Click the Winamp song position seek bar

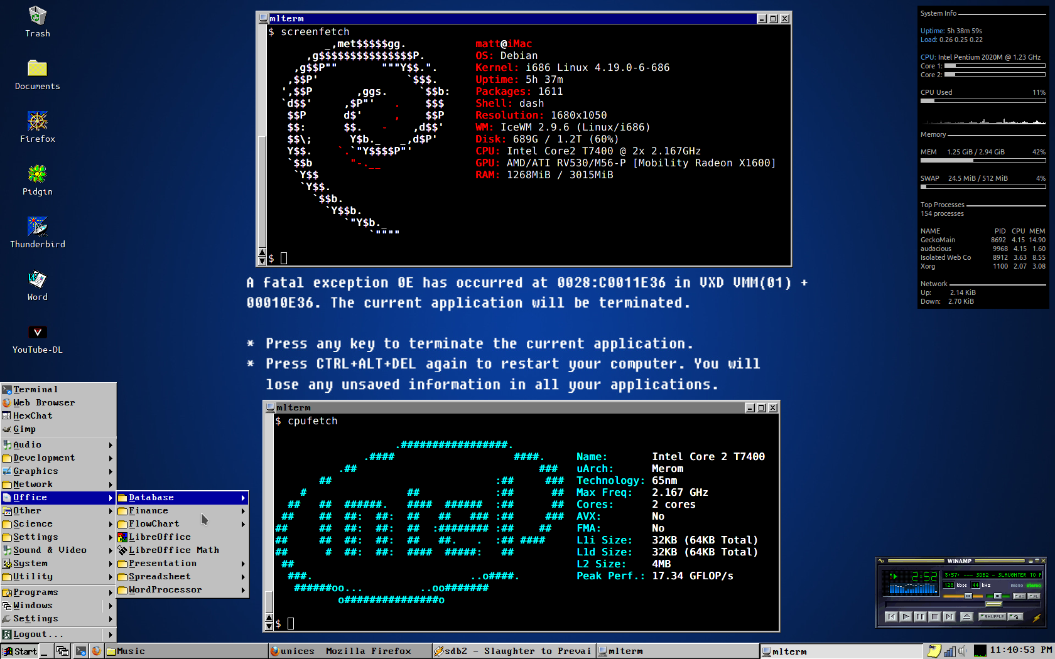pyautogui.click(x=963, y=604)
